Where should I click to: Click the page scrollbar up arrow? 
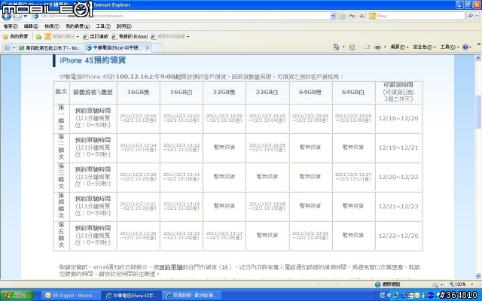pyautogui.click(x=478, y=58)
